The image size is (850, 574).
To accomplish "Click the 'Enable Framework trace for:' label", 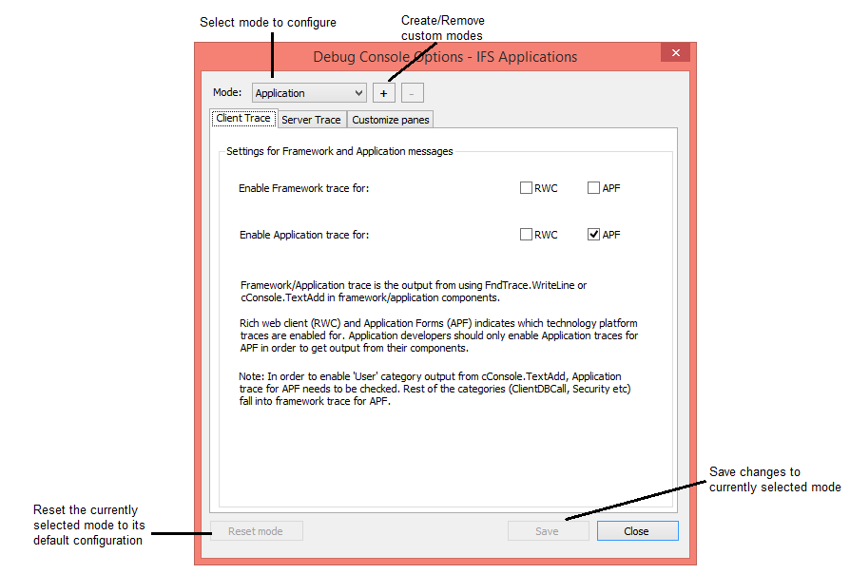I will [x=303, y=188].
